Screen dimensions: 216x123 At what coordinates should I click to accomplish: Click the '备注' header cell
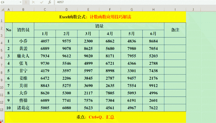coord(175,30)
